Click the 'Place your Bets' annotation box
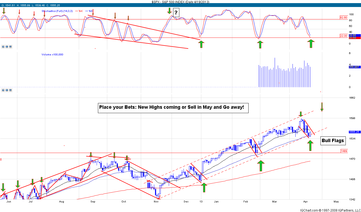This screenshot has height=212, width=361. coord(173,107)
